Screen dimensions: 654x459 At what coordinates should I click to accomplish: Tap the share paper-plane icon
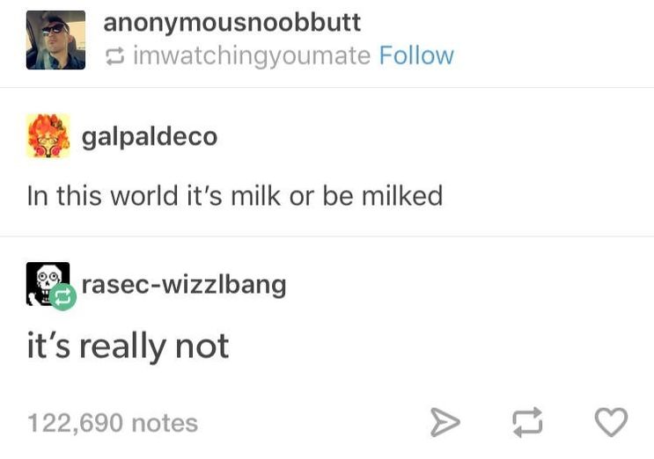pyautogui.click(x=445, y=422)
